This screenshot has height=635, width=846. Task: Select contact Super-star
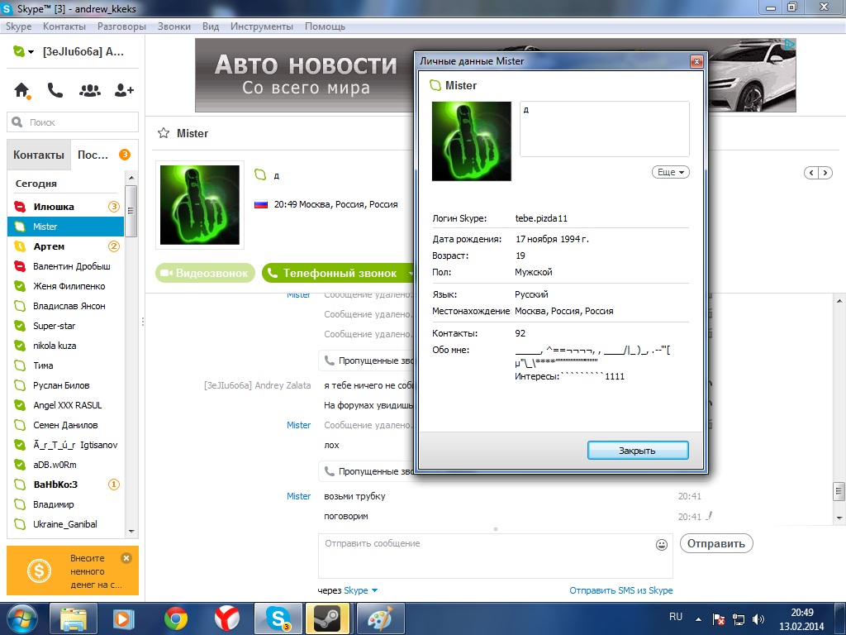(x=66, y=326)
